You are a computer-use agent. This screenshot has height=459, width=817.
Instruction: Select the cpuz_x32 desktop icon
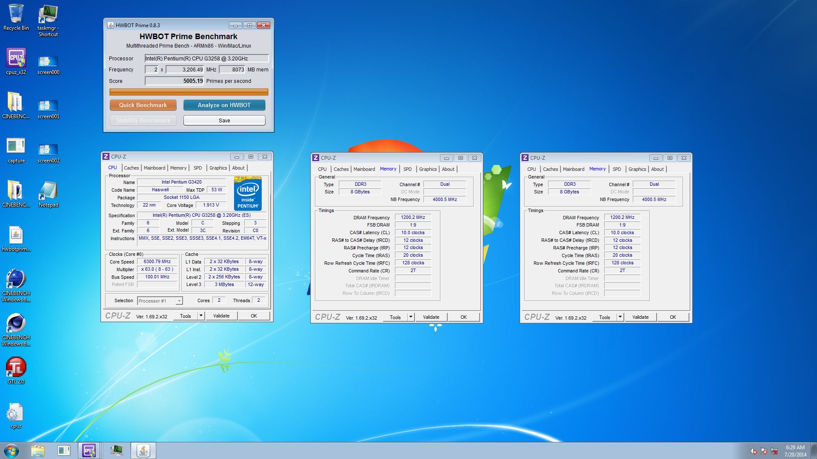coord(16,62)
